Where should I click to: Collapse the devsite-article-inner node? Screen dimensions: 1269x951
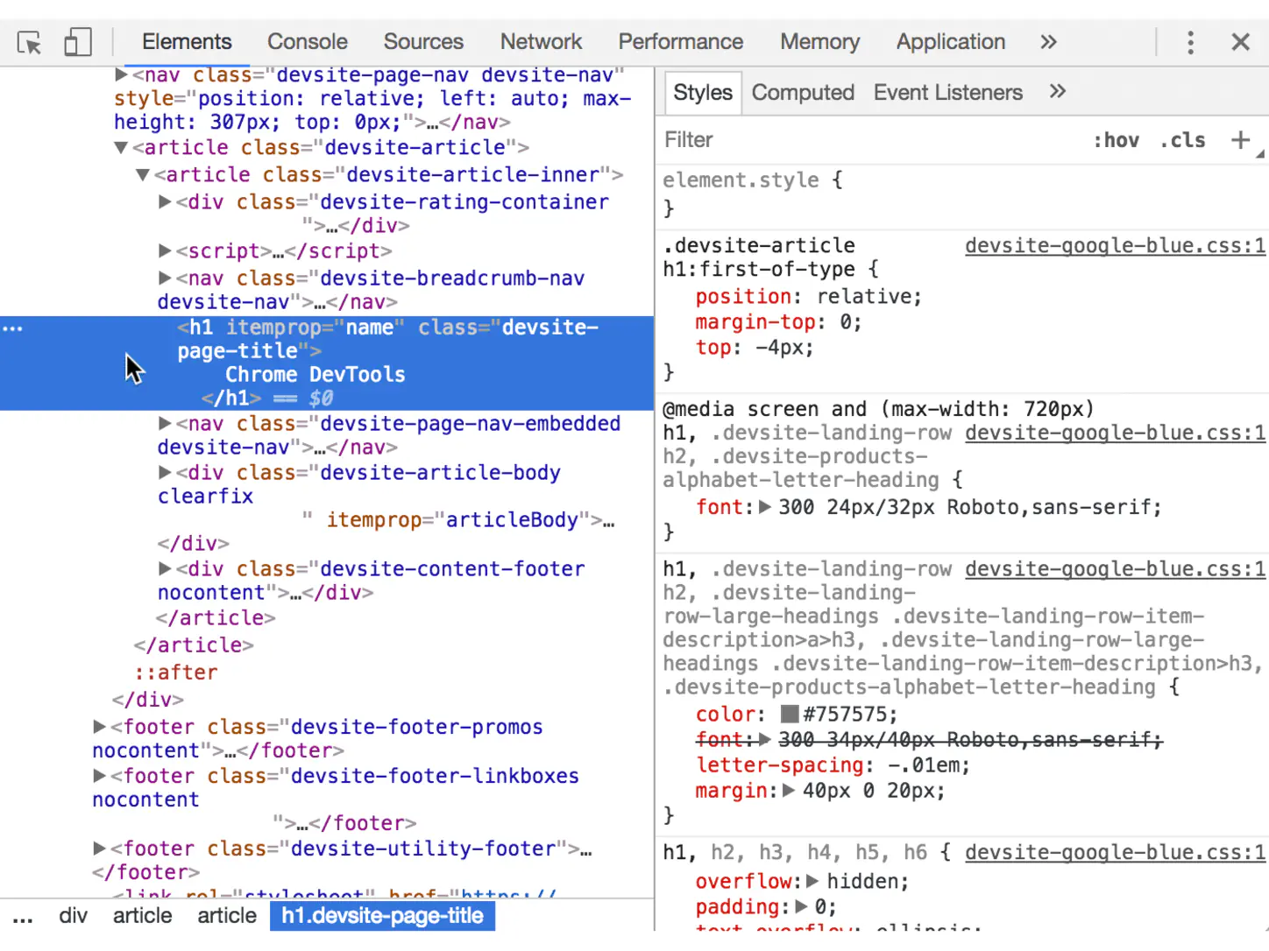pyautogui.click(x=143, y=175)
